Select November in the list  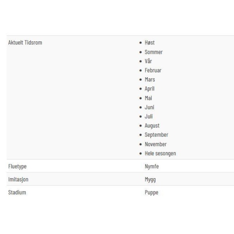tap(156, 144)
